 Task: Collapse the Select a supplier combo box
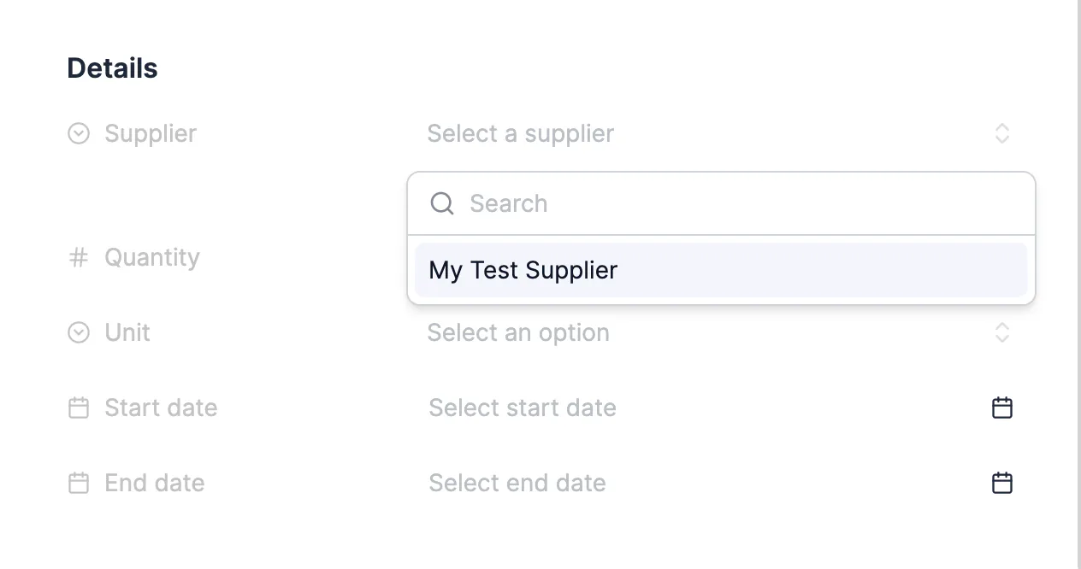point(720,133)
